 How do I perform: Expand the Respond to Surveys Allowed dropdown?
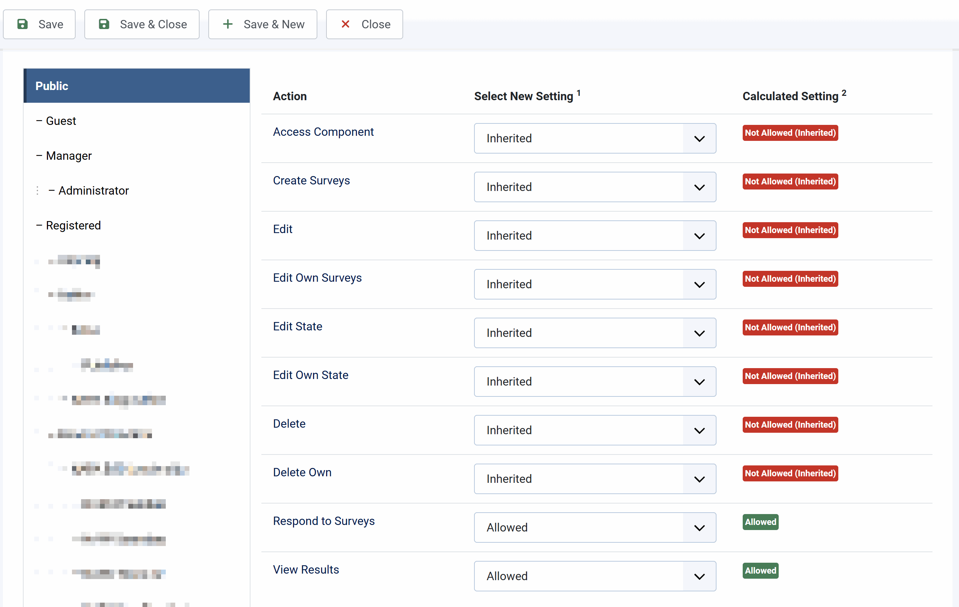[594, 528]
